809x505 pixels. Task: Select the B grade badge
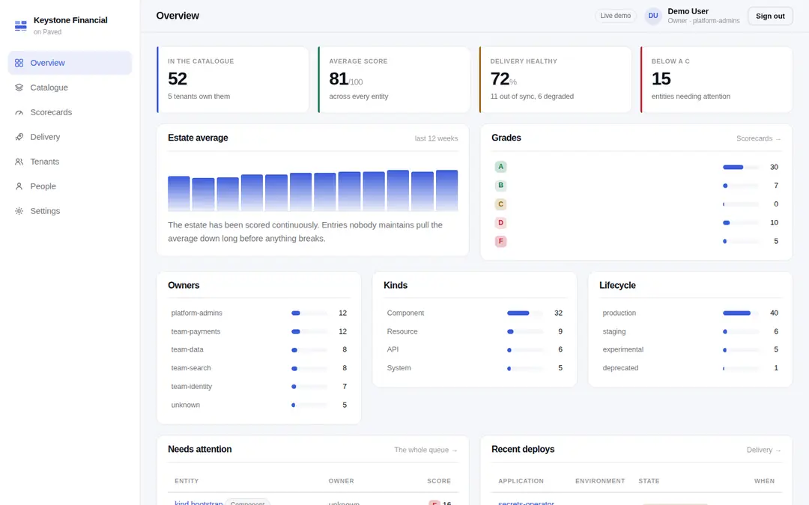tap(500, 186)
